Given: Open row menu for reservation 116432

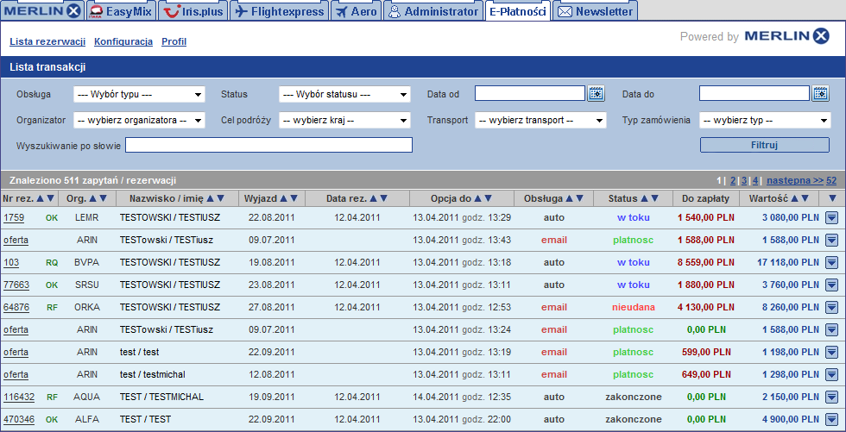Looking at the screenshot, I should pyautogui.click(x=831, y=397).
